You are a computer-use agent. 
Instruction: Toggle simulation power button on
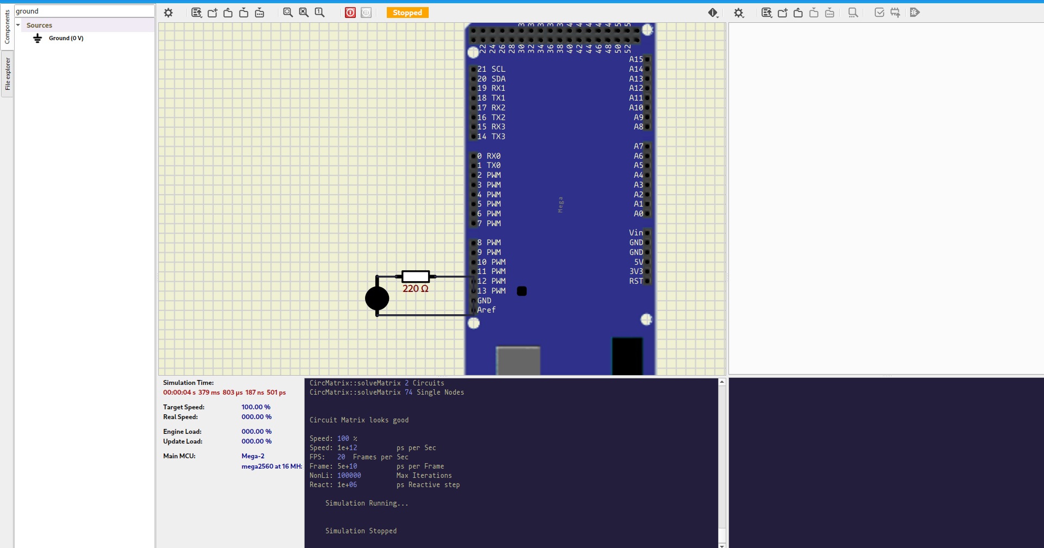350,13
